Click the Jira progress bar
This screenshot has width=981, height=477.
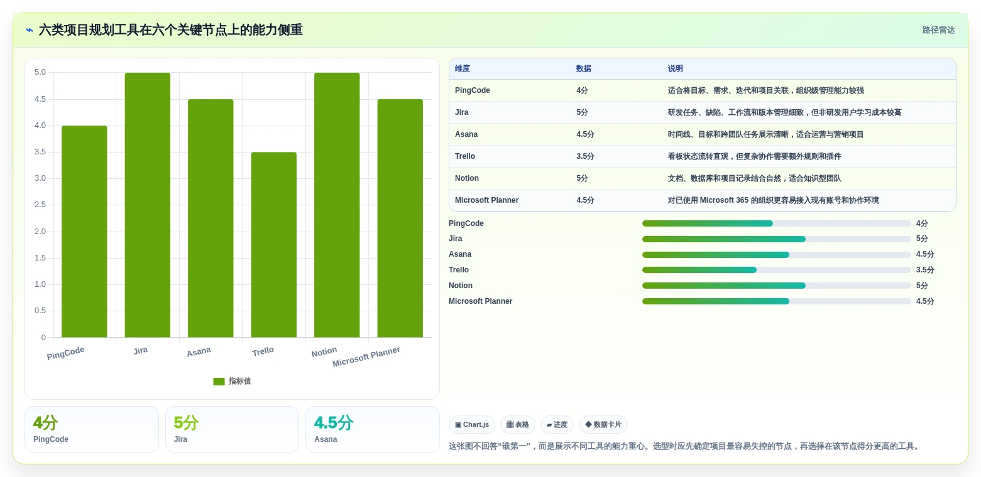coord(777,239)
